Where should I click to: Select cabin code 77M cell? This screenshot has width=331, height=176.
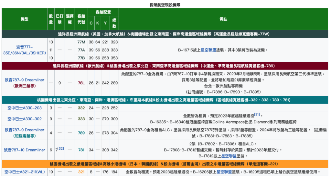pos(81,42)
